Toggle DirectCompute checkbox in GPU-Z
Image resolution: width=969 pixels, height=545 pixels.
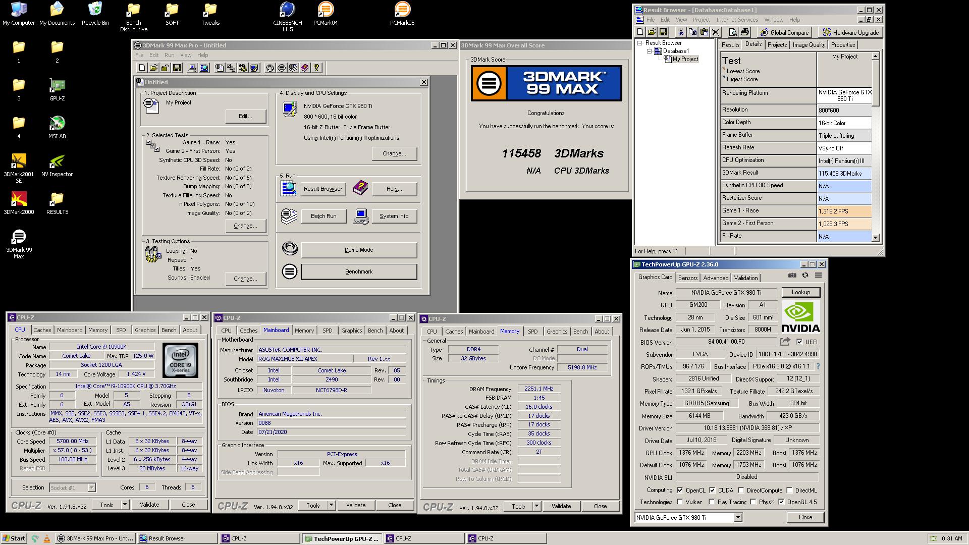(x=741, y=490)
